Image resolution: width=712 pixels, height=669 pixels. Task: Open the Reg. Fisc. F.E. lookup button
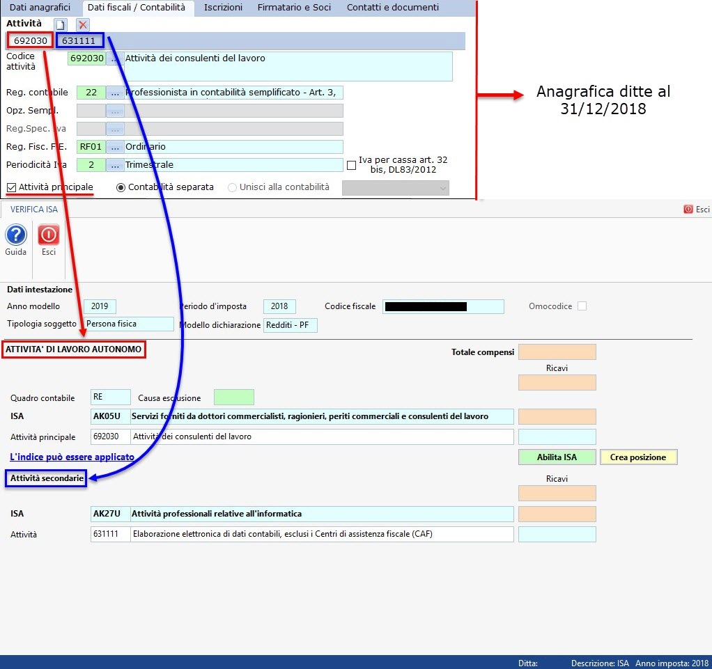[x=115, y=147]
